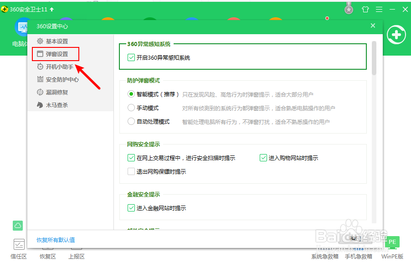Toggle 开启360异常感知系统 checkbox
This screenshot has width=411, height=263.
click(x=131, y=57)
